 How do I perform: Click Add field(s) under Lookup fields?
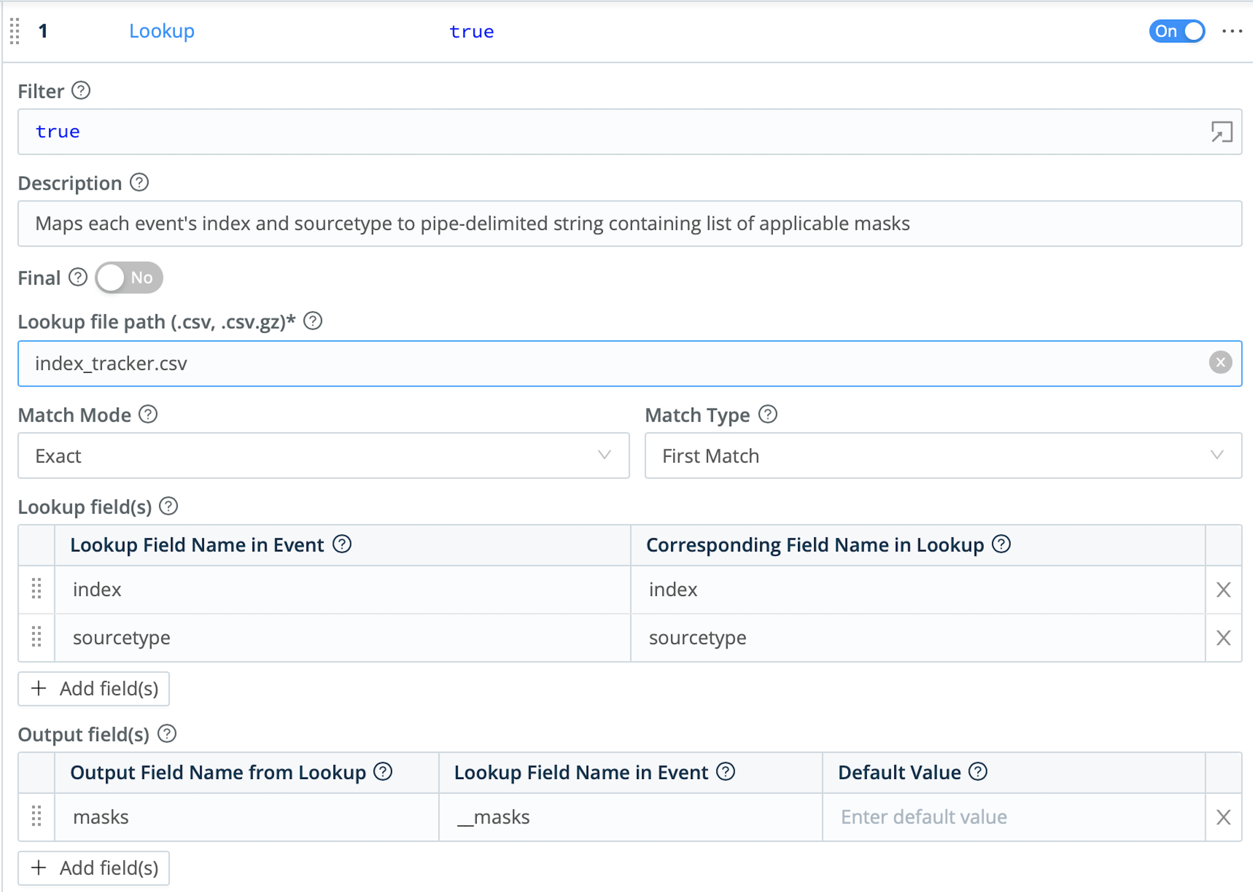pyautogui.click(x=93, y=689)
